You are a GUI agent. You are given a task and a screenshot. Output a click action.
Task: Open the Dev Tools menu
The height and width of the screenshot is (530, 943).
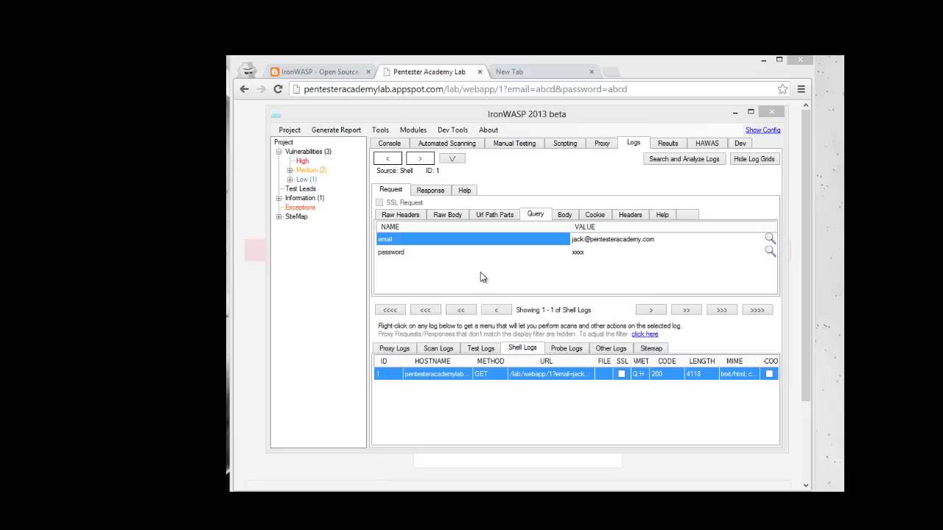pyautogui.click(x=452, y=130)
